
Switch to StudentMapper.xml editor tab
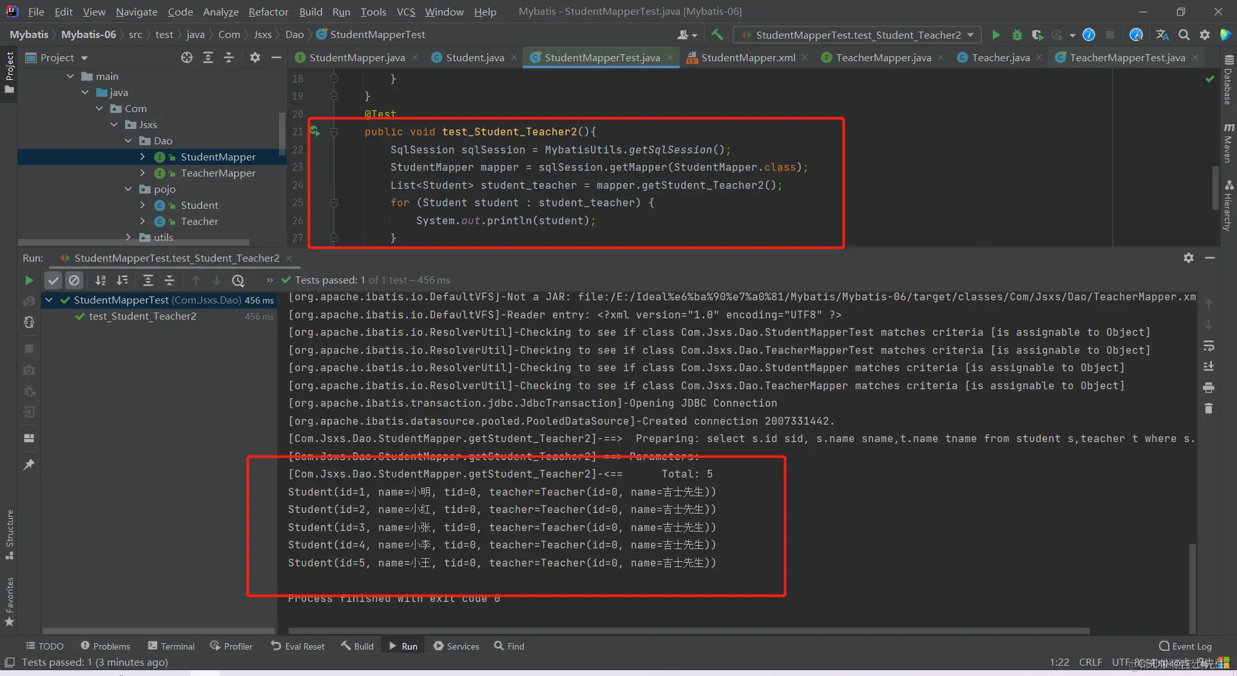[x=748, y=57]
